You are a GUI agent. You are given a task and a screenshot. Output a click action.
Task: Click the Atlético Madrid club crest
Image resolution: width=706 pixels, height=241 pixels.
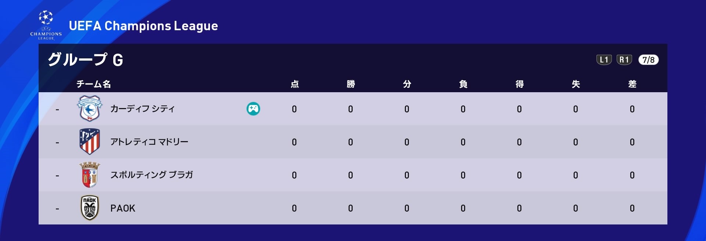[90, 141]
